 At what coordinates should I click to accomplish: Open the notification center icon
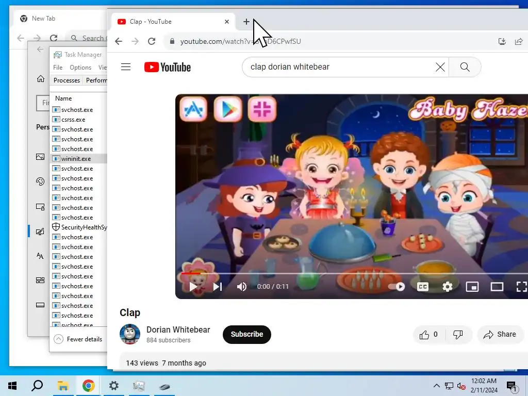pos(512,386)
